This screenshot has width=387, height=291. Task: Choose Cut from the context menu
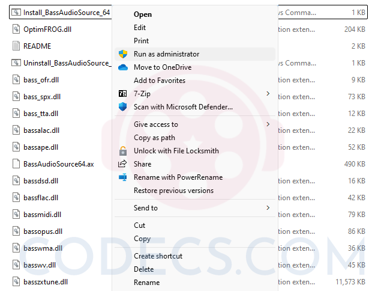195,225
